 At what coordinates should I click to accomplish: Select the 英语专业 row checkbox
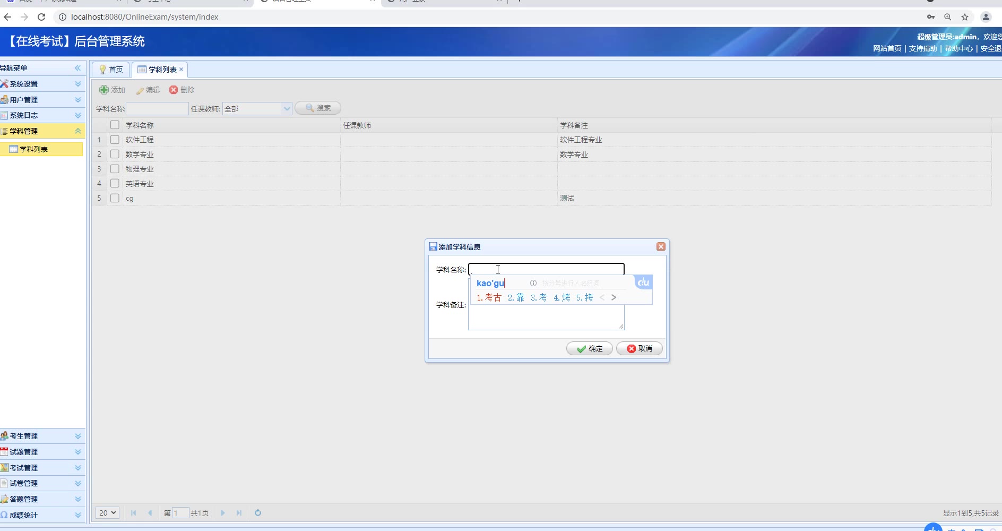115,184
